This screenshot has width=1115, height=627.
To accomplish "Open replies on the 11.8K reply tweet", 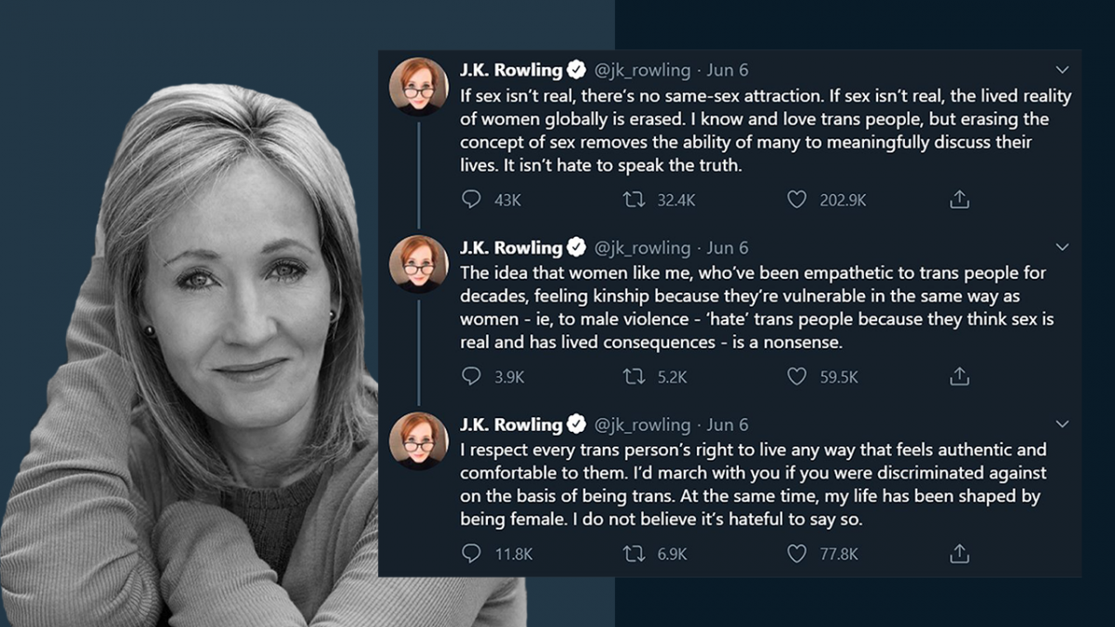I will (472, 554).
